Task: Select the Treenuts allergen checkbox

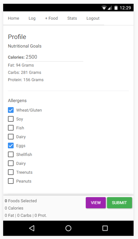Action: tap(11, 172)
